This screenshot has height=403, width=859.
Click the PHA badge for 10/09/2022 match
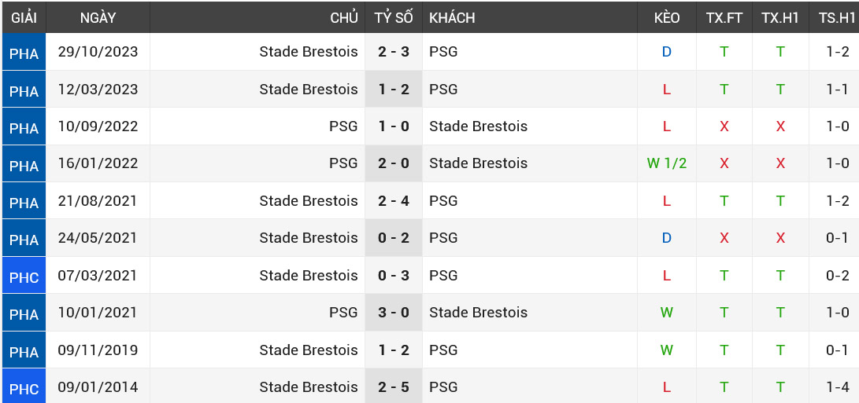coord(24,127)
